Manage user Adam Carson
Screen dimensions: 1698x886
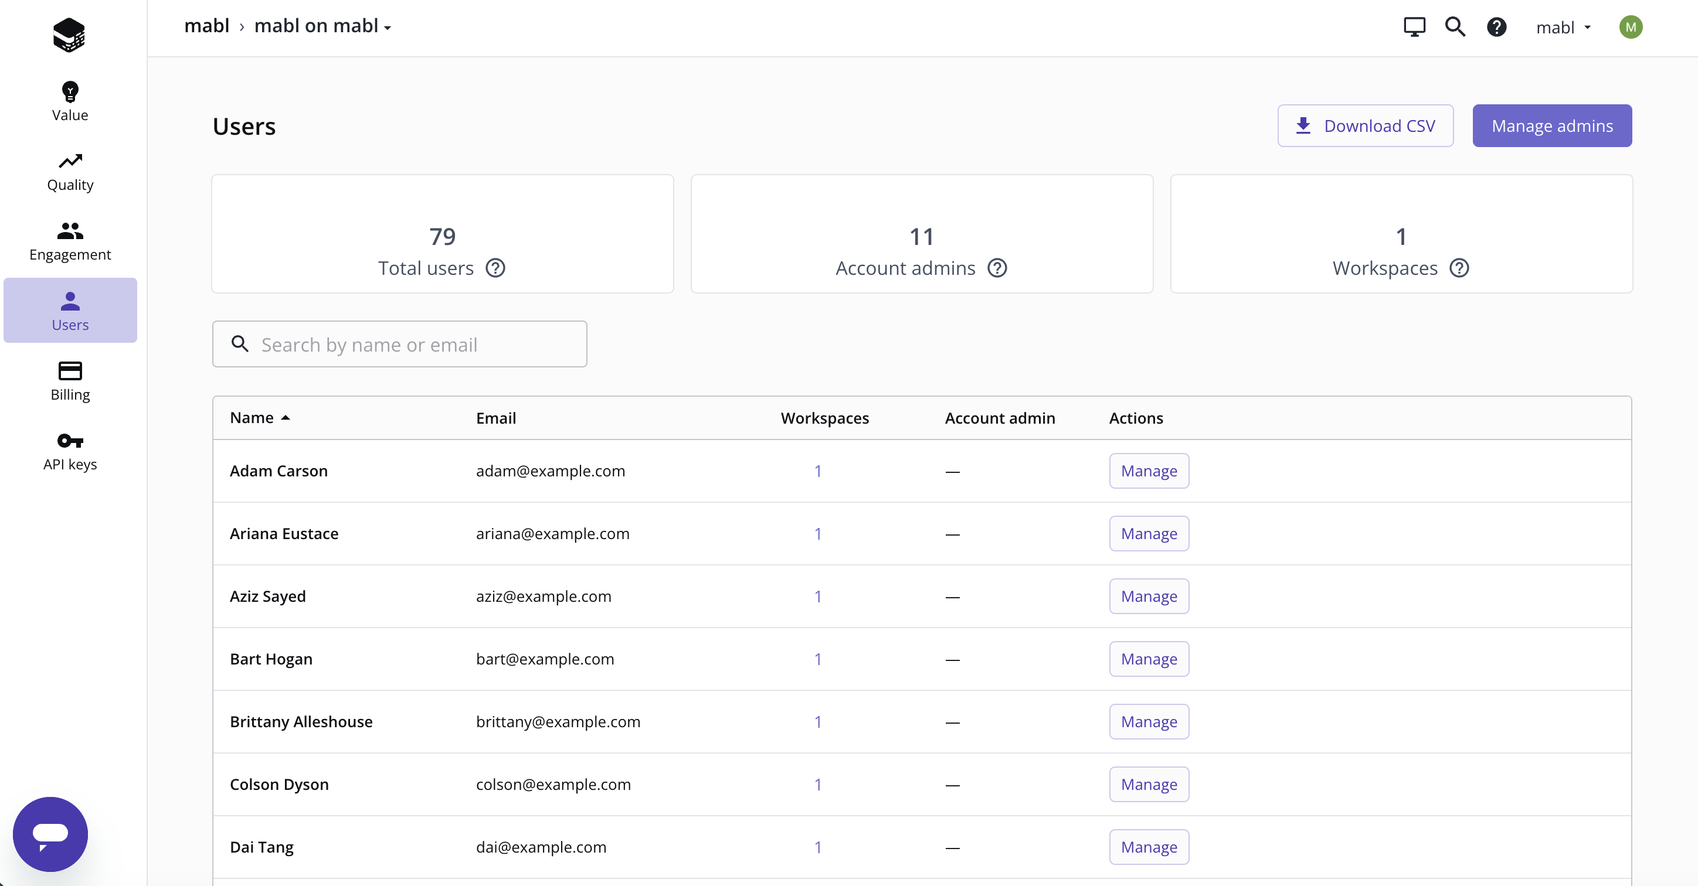pos(1149,471)
